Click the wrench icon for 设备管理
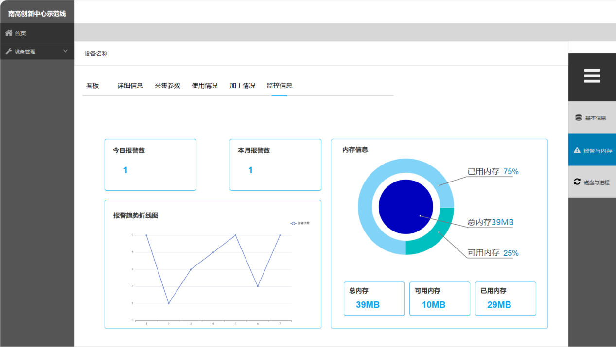Screen dimensions: 616x347 tap(9, 51)
